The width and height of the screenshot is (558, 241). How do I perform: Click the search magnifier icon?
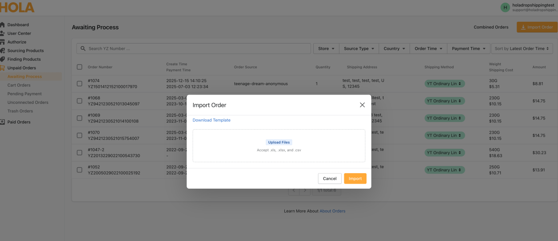(x=83, y=48)
